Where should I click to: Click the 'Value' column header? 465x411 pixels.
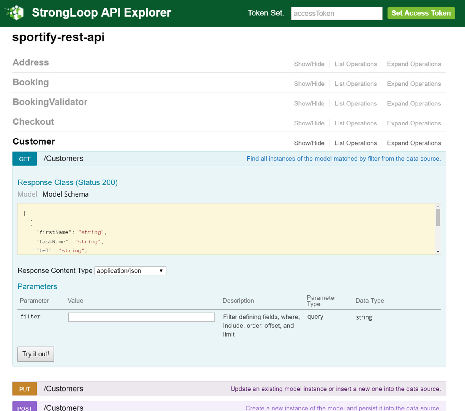point(75,301)
